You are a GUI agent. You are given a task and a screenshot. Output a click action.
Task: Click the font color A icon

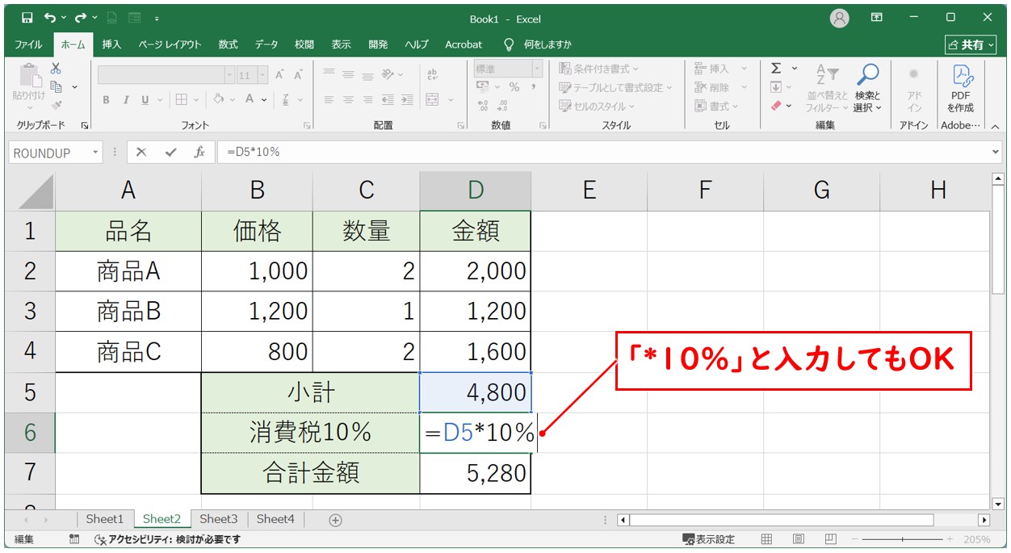250,100
